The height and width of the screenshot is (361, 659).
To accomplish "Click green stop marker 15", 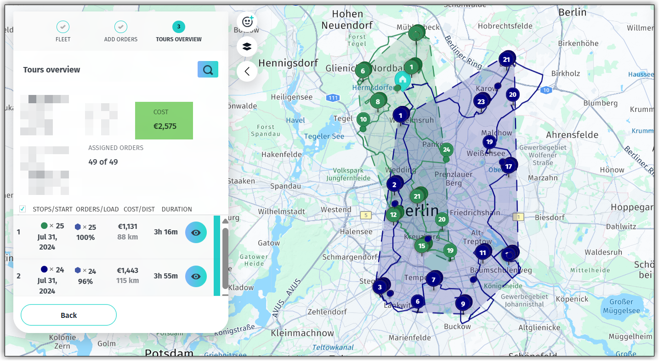I will coord(422,246).
